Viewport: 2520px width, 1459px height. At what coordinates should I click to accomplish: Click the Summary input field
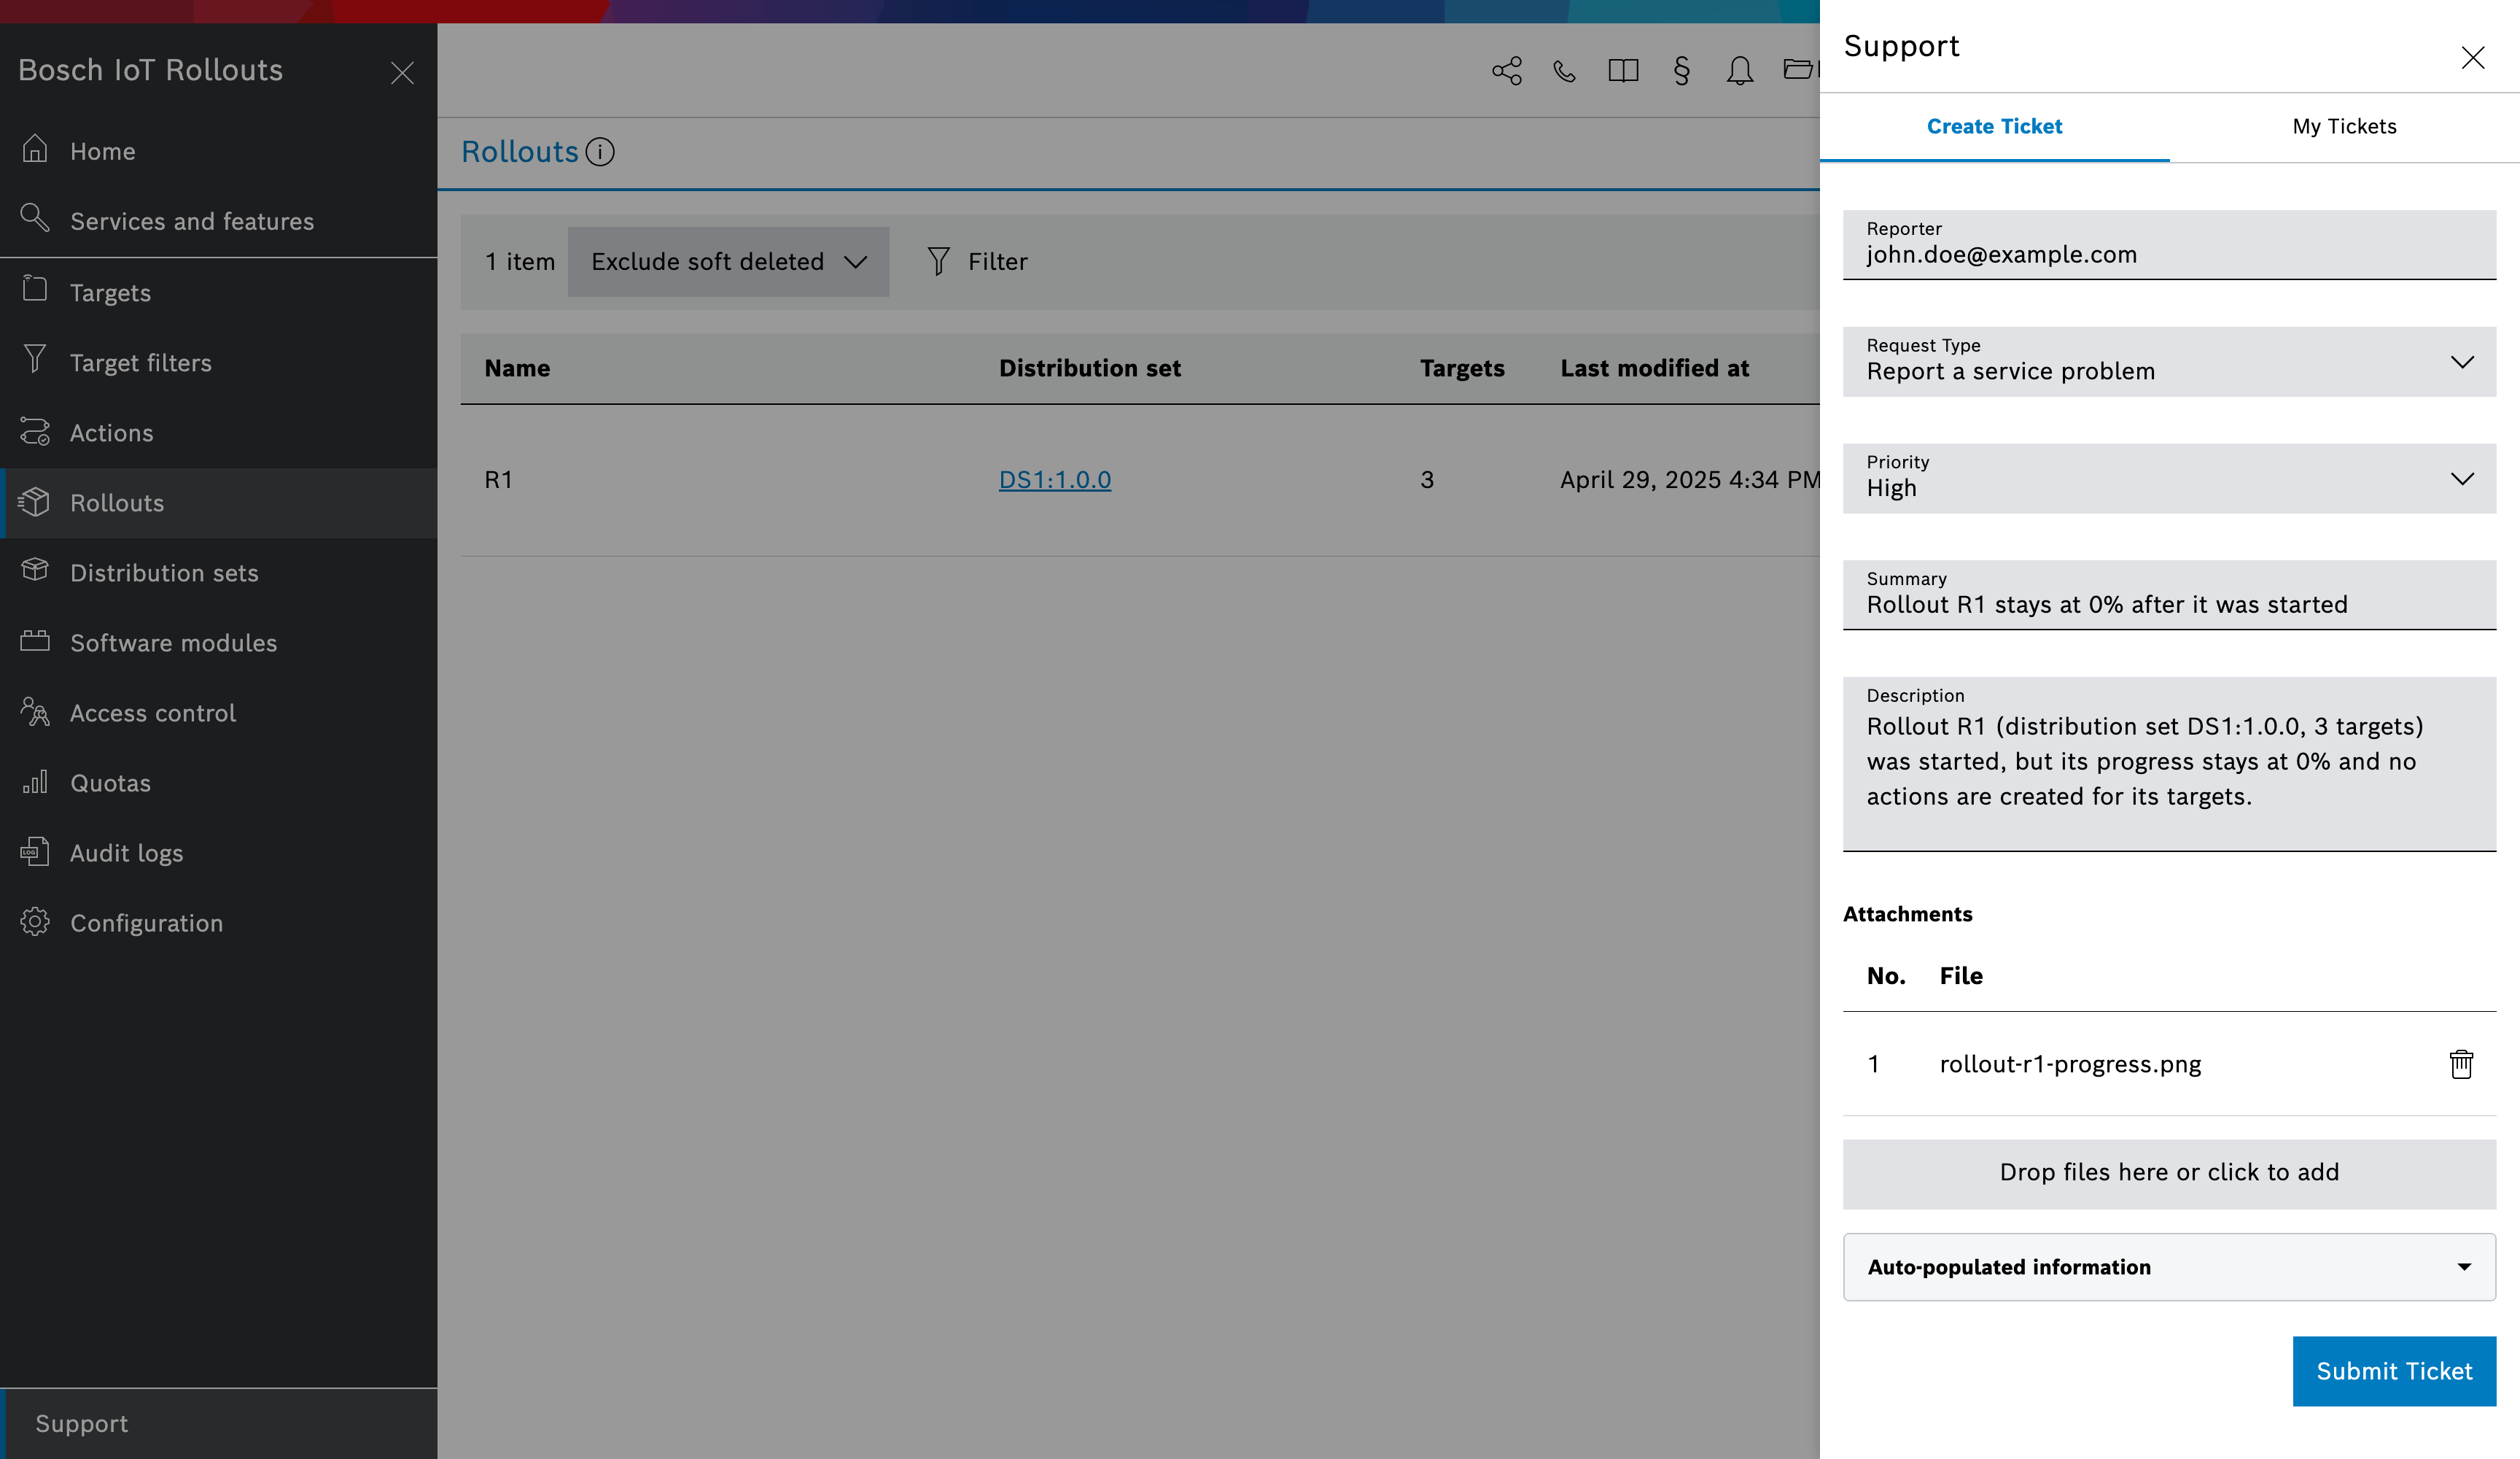point(2169,595)
